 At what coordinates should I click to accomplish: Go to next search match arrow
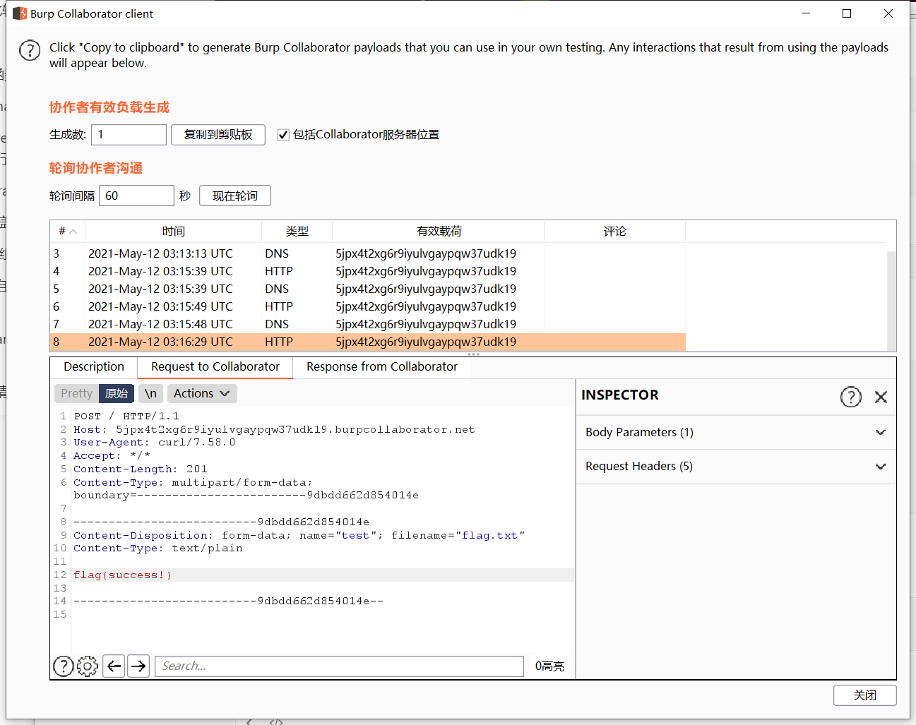tap(138, 666)
